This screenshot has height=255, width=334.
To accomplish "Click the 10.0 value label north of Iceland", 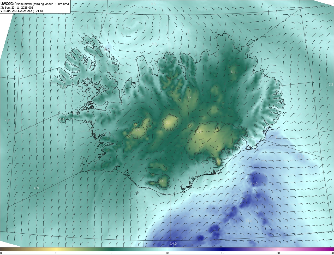I will [x=153, y=44].
